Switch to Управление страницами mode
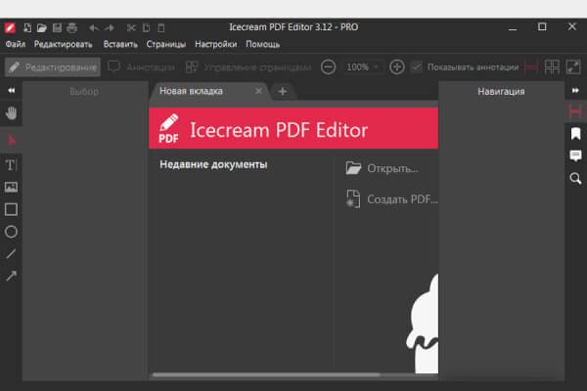The width and height of the screenshot is (587, 391). pos(248,67)
